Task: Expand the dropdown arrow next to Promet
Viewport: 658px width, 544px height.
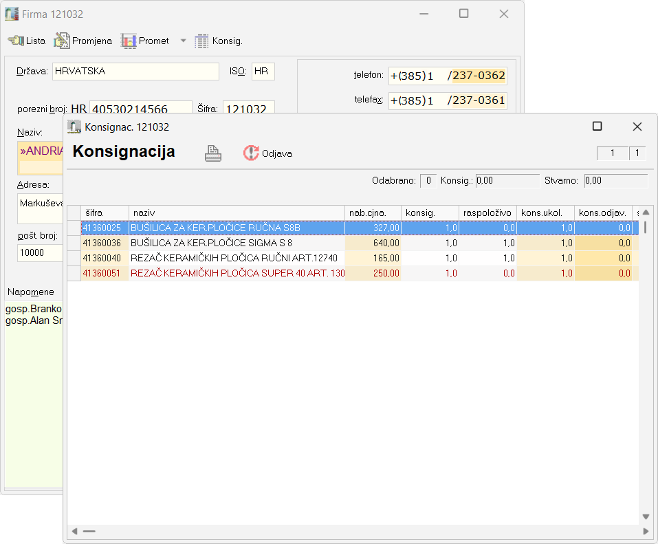Action: tap(183, 41)
